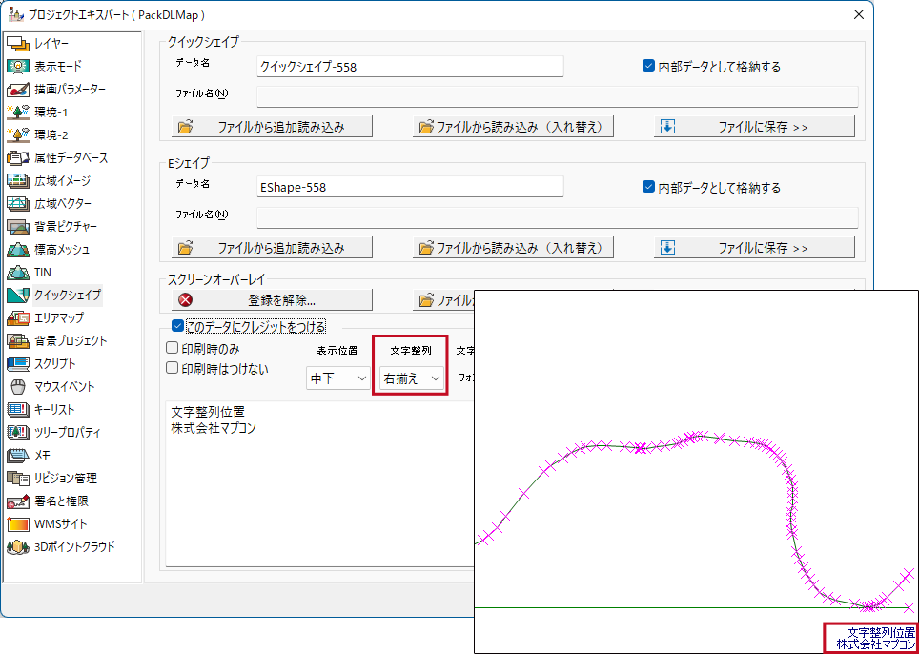
Task: Enable 印刷時はつけない checkbox
Action: [172, 368]
